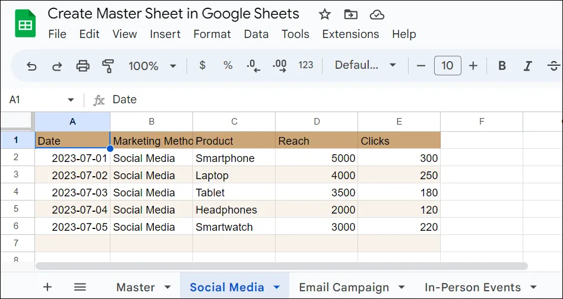The width and height of the screenshot is (563, 299).
Task: Click the font size input field
Action: click(x=447, y=66)
